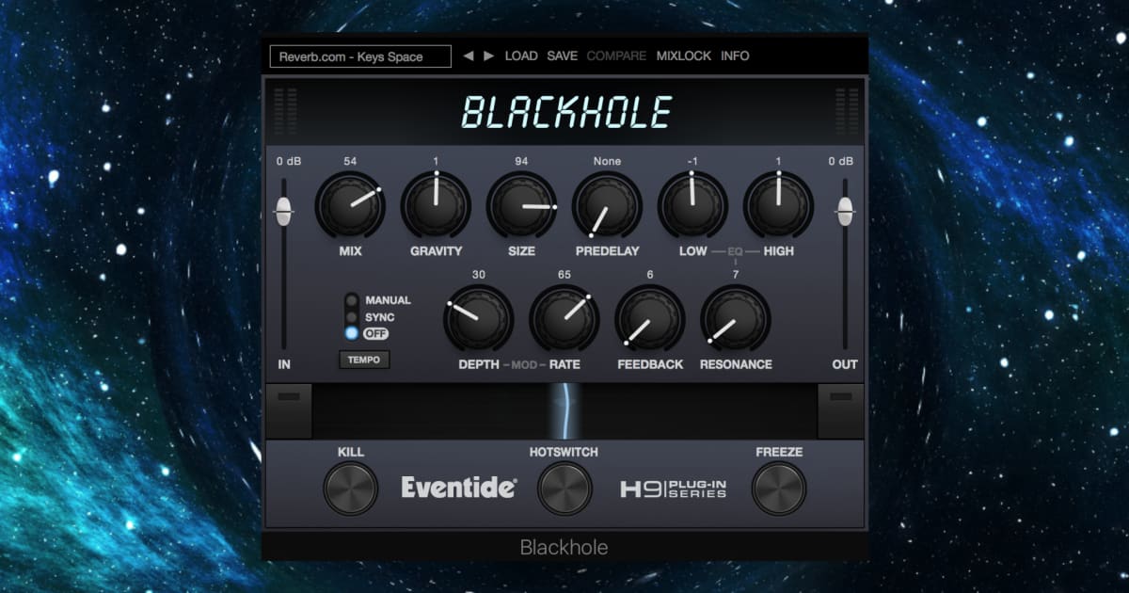Screen dimensions: 1129x593
Task: Click the Gravity knob
Action: coord(436,204)
